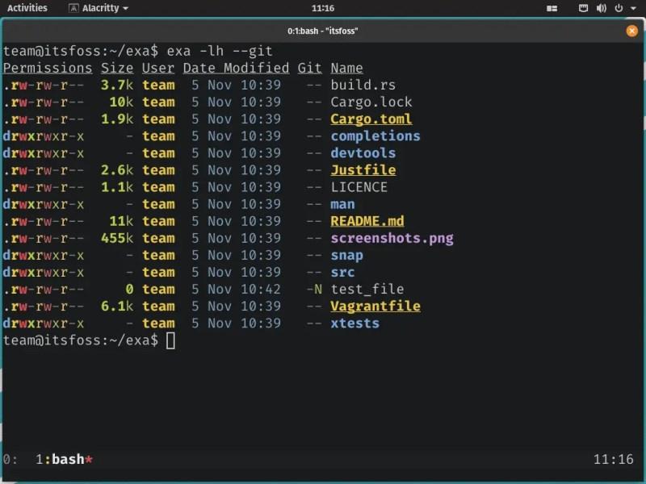Open the README.md file entry
The image size is (646, 484).
(367, 220)
